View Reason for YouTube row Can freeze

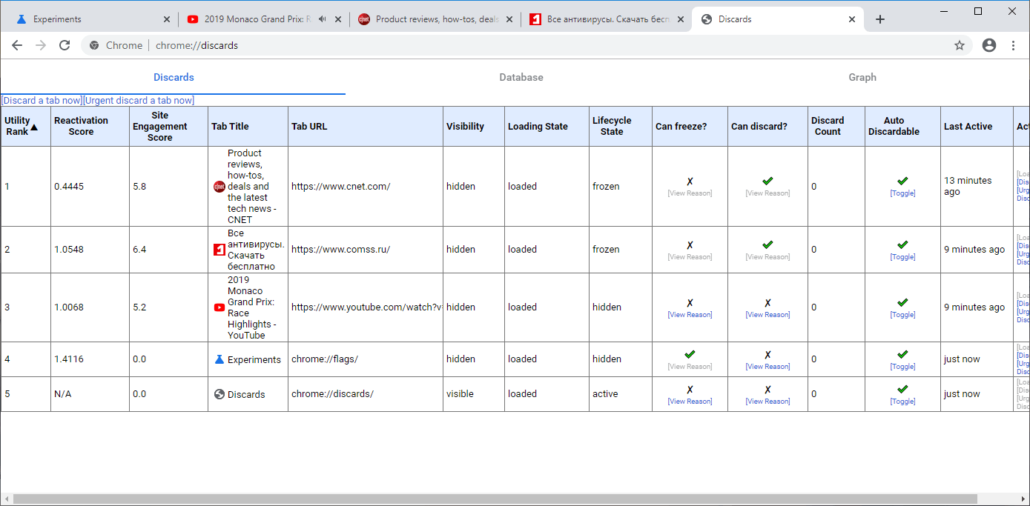[690, 315]
